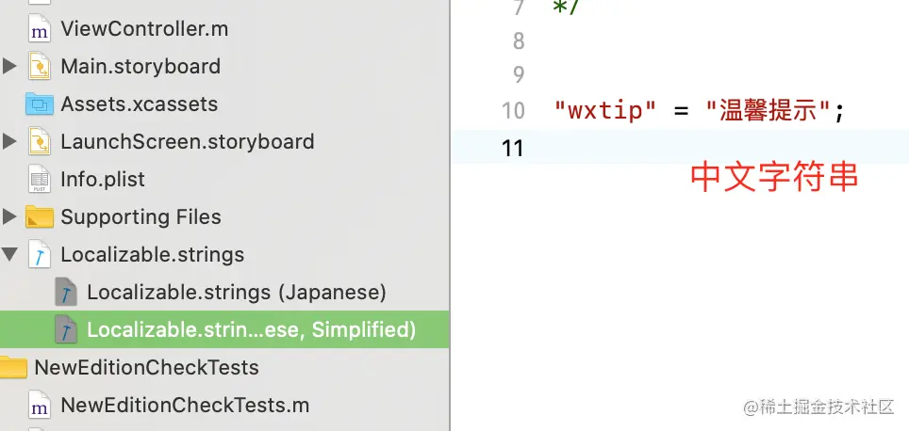Click line number 9 in the gutter
This screenshot has height=431, width=909.
click(519, 74)
